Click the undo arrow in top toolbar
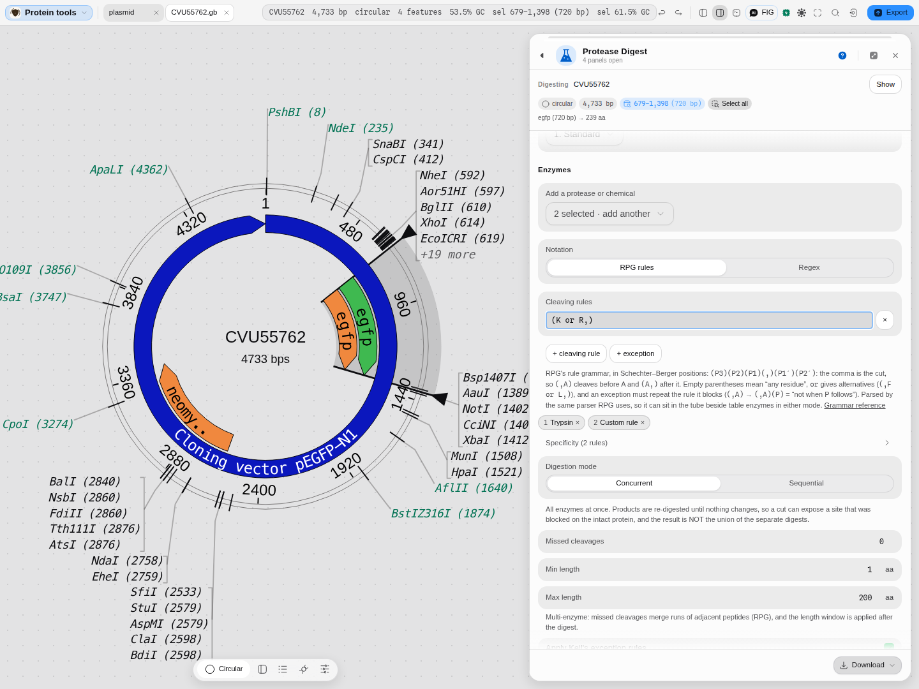 pos(662,13)
